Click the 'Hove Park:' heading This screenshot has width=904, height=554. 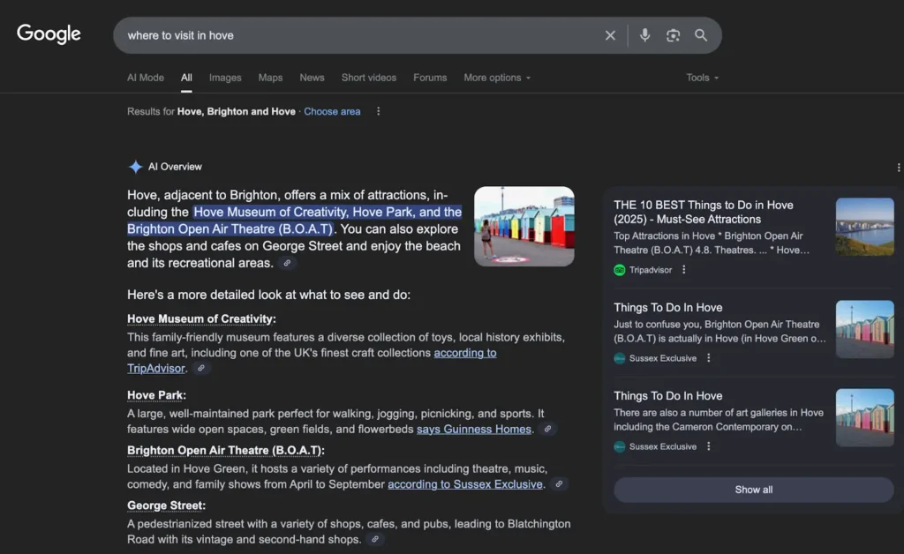[156, 395]
